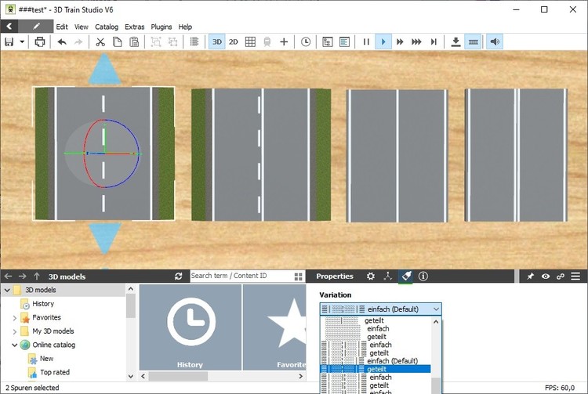Click the clock time icon in toolbar
This screenshot has width=588, height=394.
point(305,42)
